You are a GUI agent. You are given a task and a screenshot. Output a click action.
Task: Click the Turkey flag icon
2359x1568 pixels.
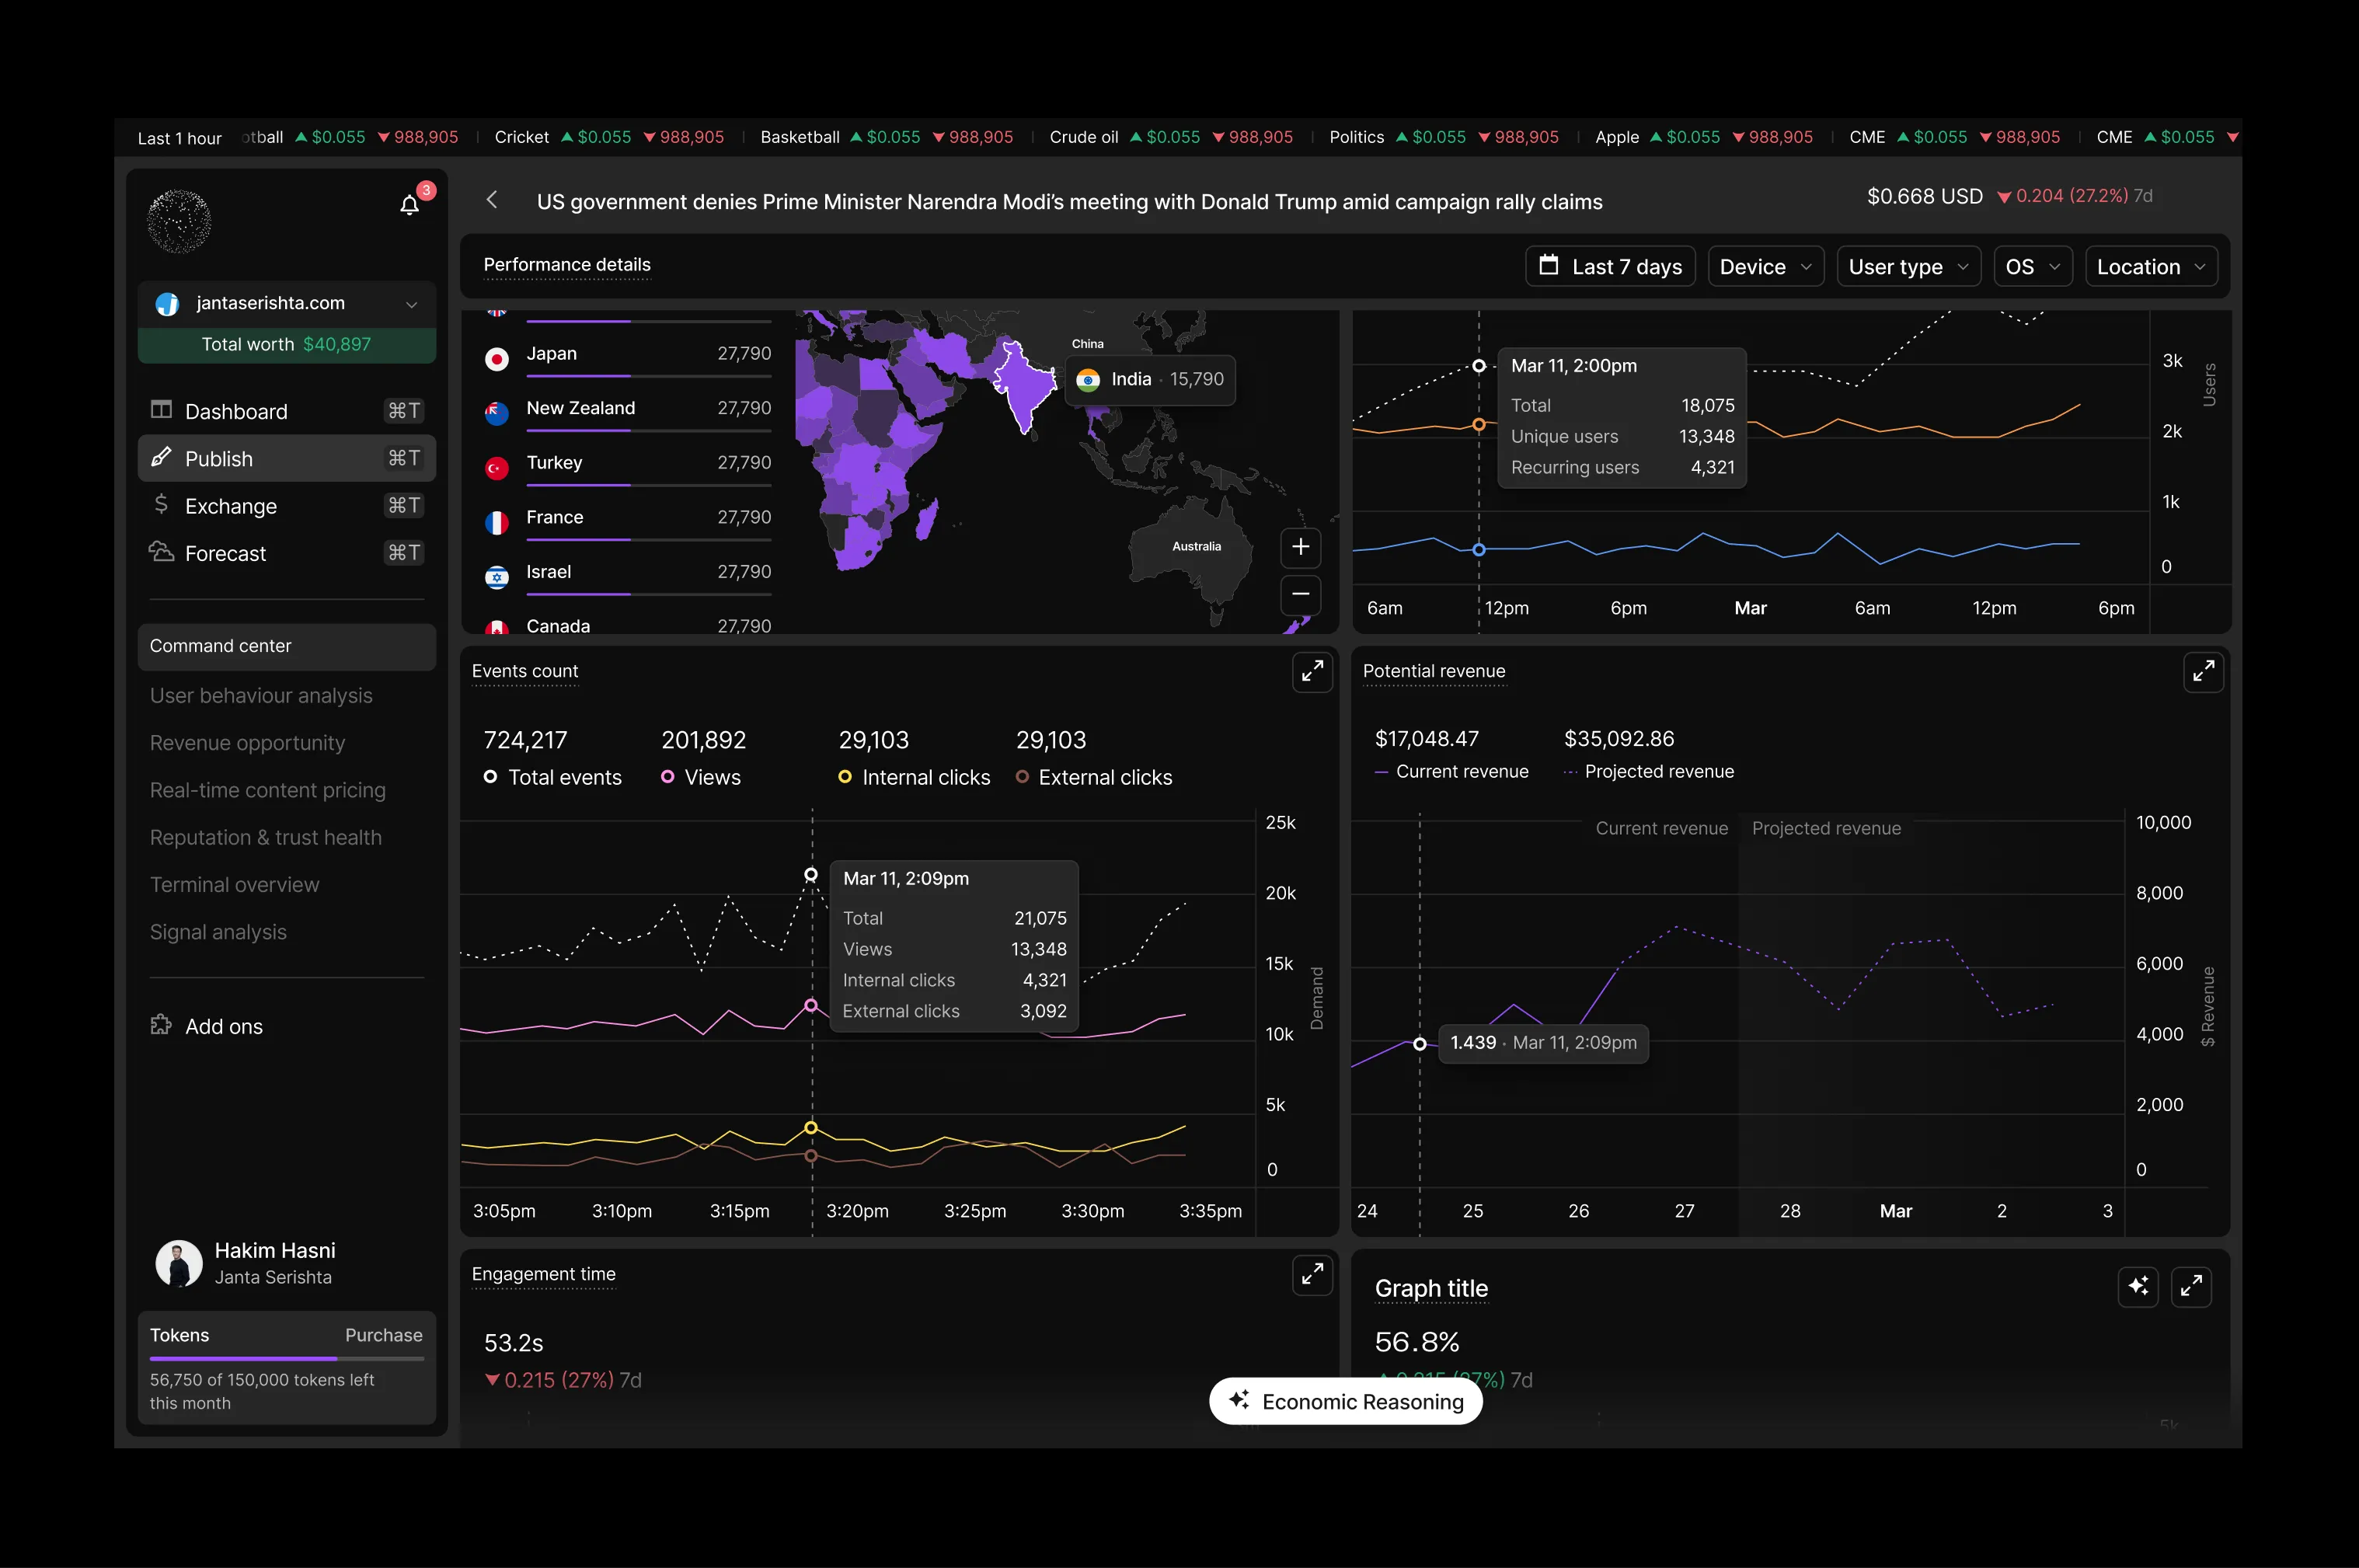[497, 468]
